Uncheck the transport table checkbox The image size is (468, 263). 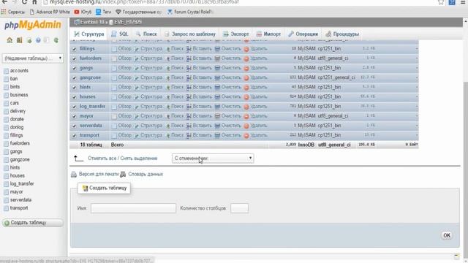pos(75,135)
